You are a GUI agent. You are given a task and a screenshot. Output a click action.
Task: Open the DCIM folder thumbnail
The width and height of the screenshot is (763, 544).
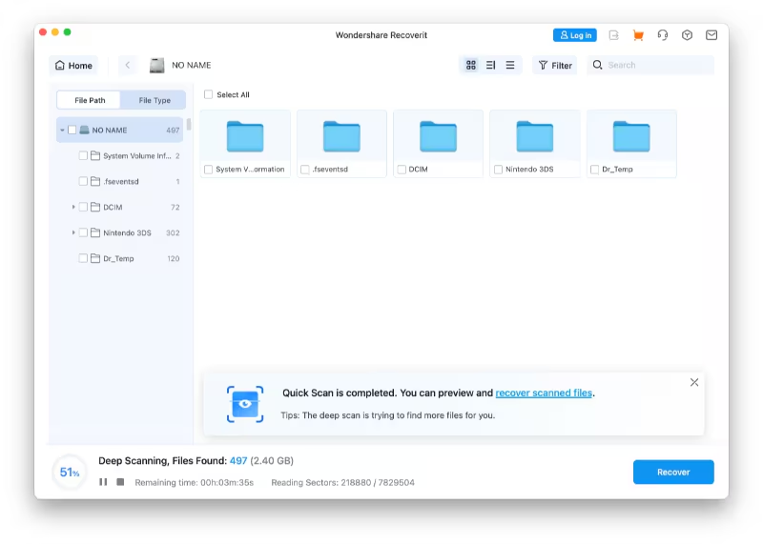tap(438, 136)
